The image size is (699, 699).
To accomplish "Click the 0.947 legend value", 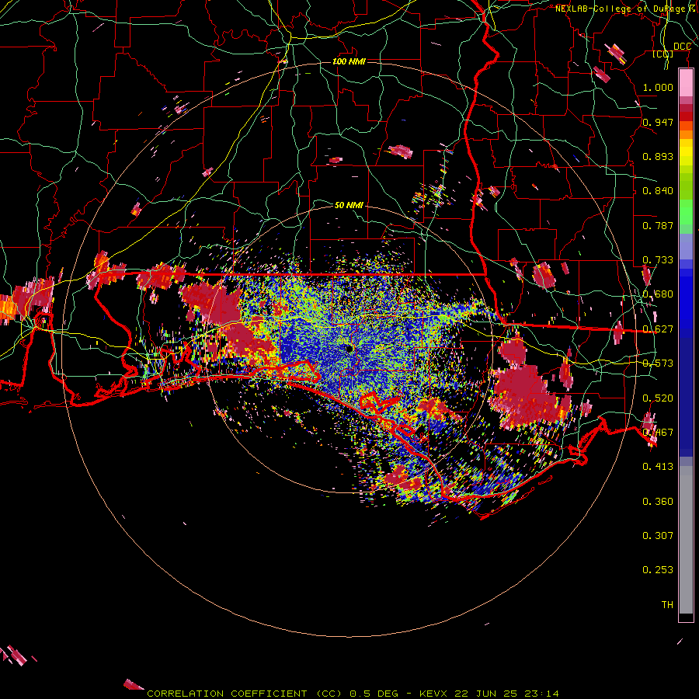I will pyautogui.click(x=658, y=122).
